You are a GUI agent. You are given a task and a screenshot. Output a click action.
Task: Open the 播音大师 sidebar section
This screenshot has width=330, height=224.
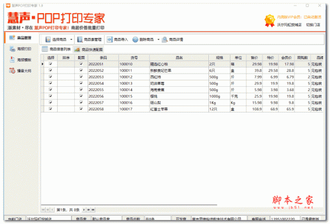tap(21, 71)
